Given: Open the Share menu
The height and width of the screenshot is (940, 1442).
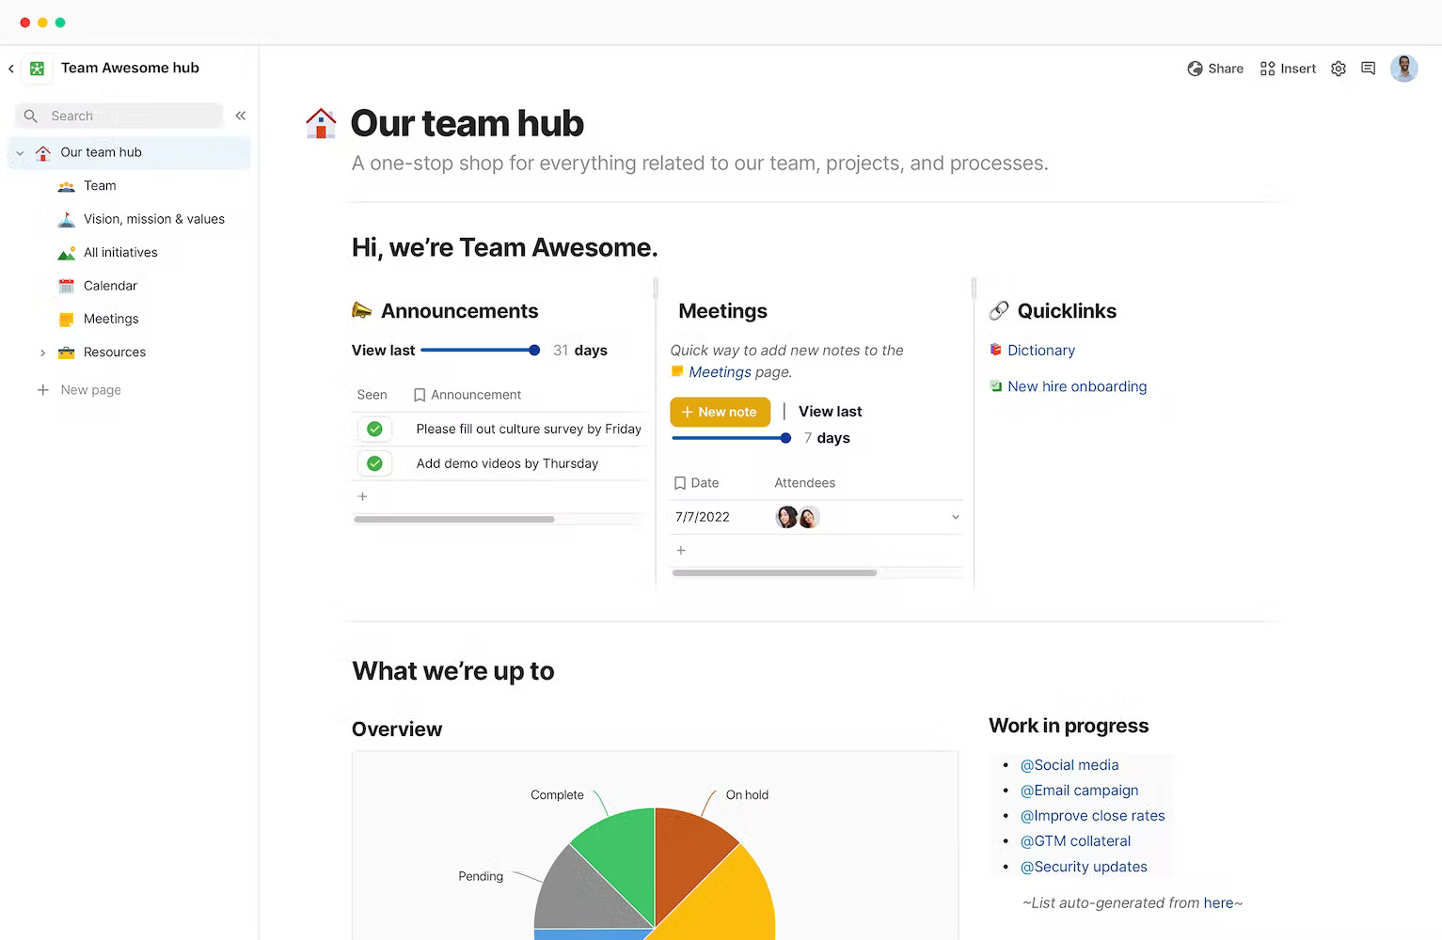Looking at the screenshot, I should click(1214, 68).
